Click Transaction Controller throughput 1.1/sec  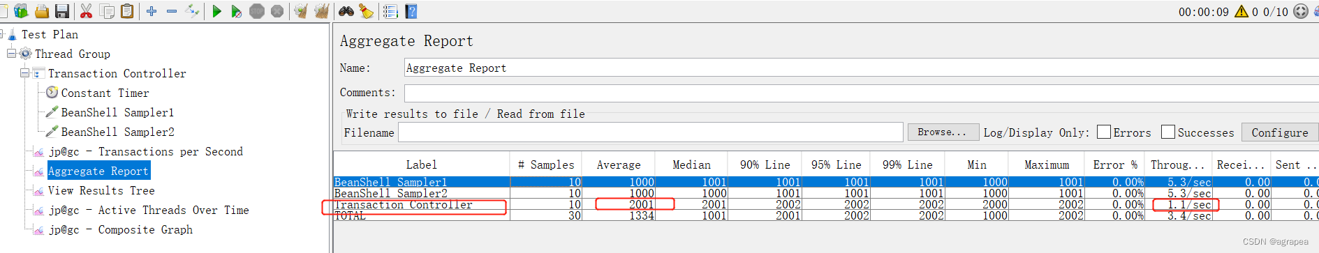point(1190,204)
